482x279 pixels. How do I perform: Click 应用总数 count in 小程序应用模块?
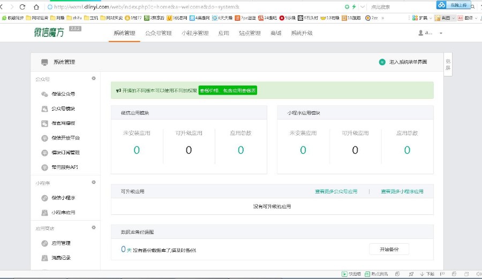[x=407, y=150]
